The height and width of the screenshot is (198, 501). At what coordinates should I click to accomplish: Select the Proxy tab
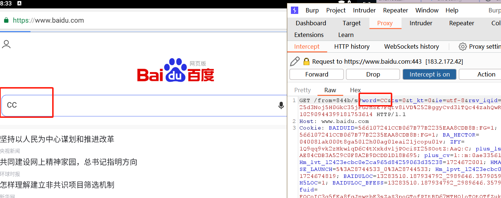(x=385, y=23)
